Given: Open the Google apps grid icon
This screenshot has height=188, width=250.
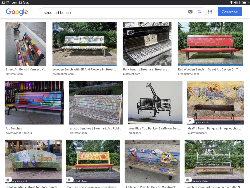Looking at the screenshot, I should 210,12.
